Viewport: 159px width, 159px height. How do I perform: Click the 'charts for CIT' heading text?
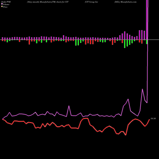point(62,2)
